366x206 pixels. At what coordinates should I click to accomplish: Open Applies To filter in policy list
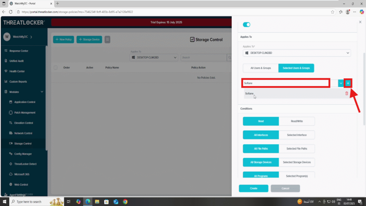(154, 58)
